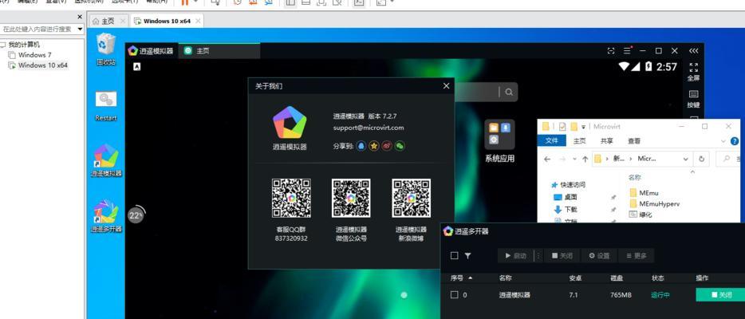Click the VMware console view toolbar icon

click(359, 2)
